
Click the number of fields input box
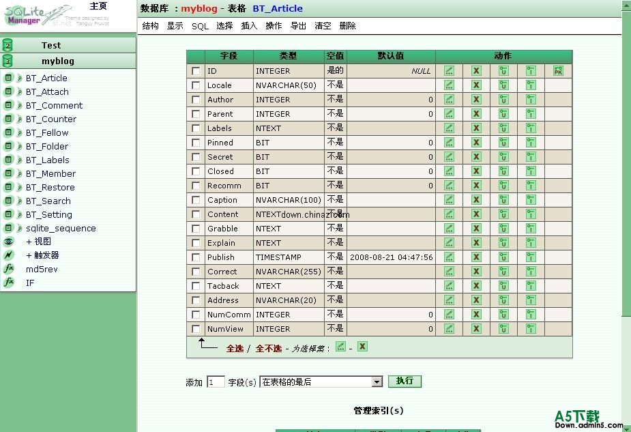(216, 382)
